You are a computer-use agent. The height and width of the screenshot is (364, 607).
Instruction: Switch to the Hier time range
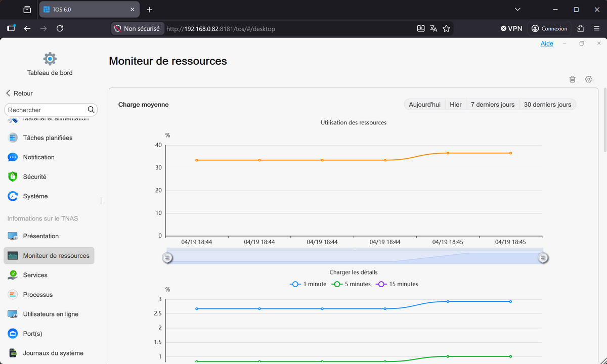456,105
